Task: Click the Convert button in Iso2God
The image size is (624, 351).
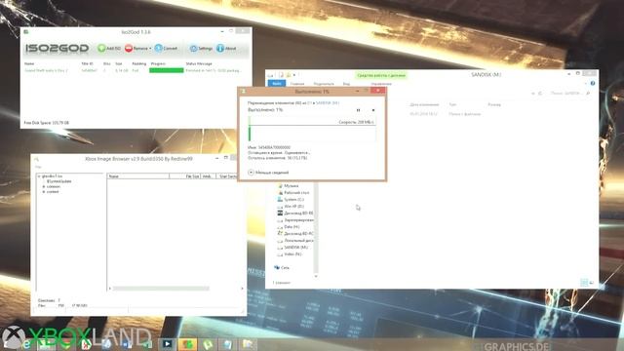Action: tap(166, 48)
